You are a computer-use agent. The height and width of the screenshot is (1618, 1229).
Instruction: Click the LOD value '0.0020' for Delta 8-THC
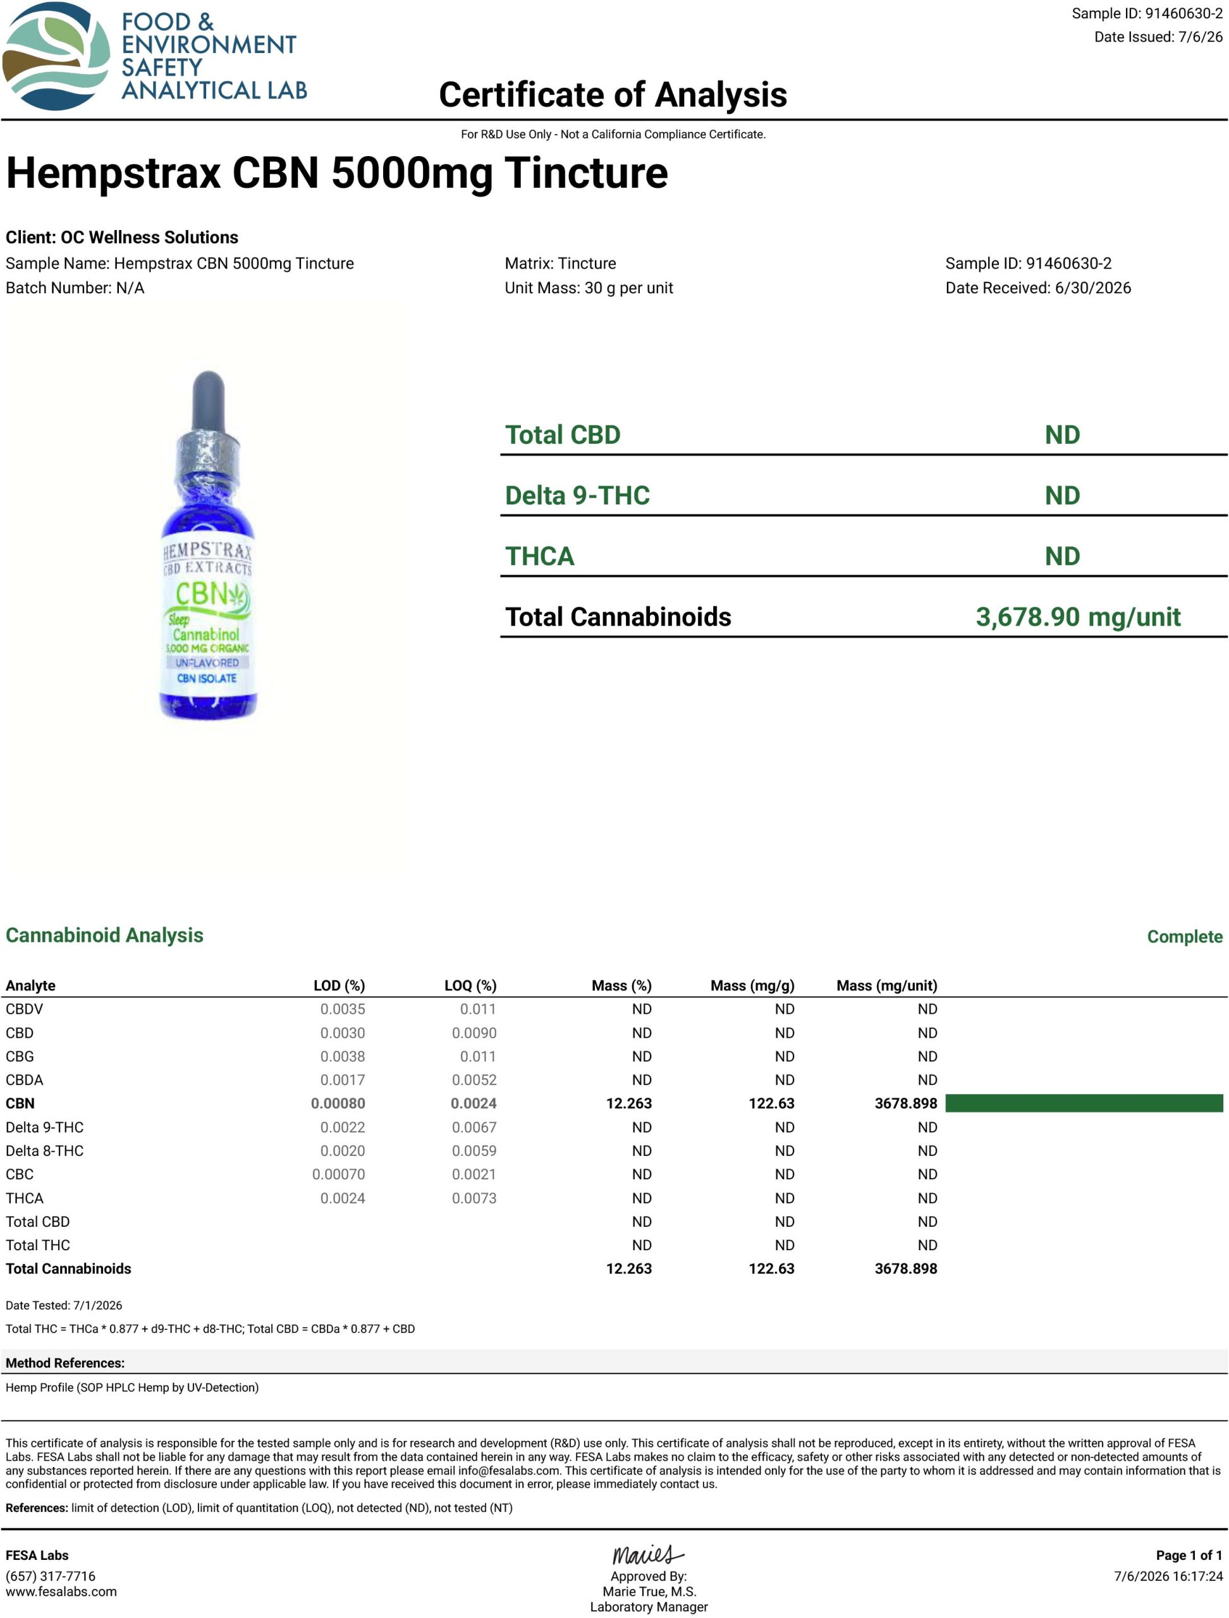click(x=343, y=1152)
